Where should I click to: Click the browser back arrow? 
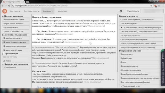tap(2, 6)
